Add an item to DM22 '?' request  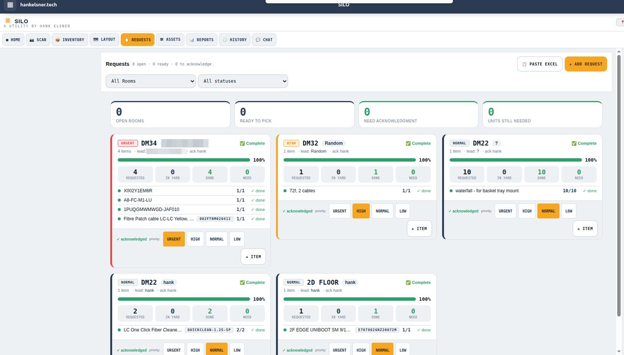[x=585, y=229]
